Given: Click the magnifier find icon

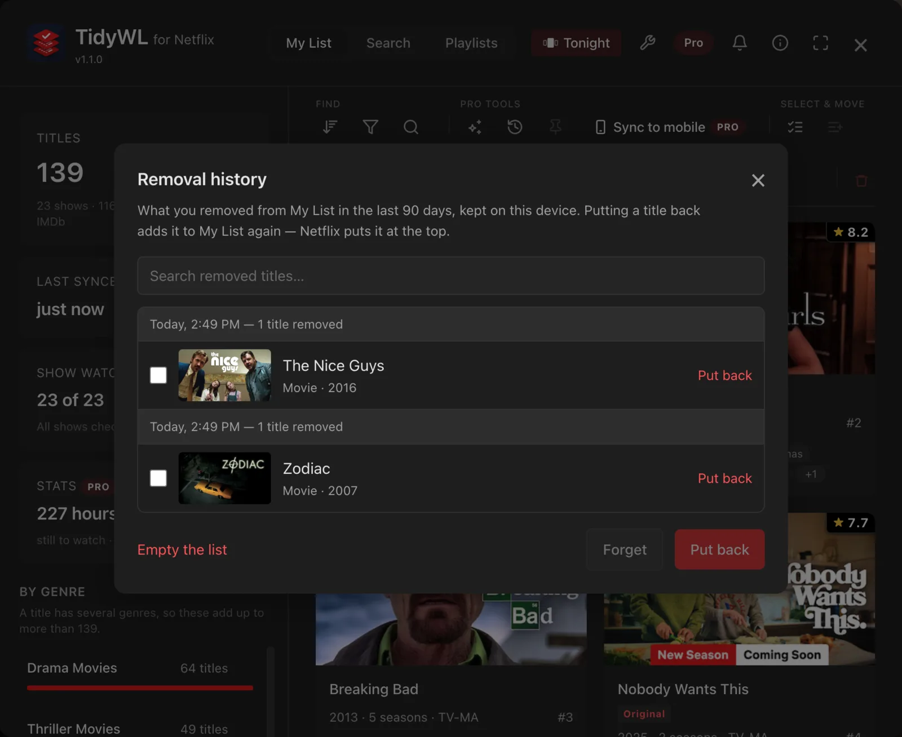Looking at the screenshot, I should [x=411, y=127].
